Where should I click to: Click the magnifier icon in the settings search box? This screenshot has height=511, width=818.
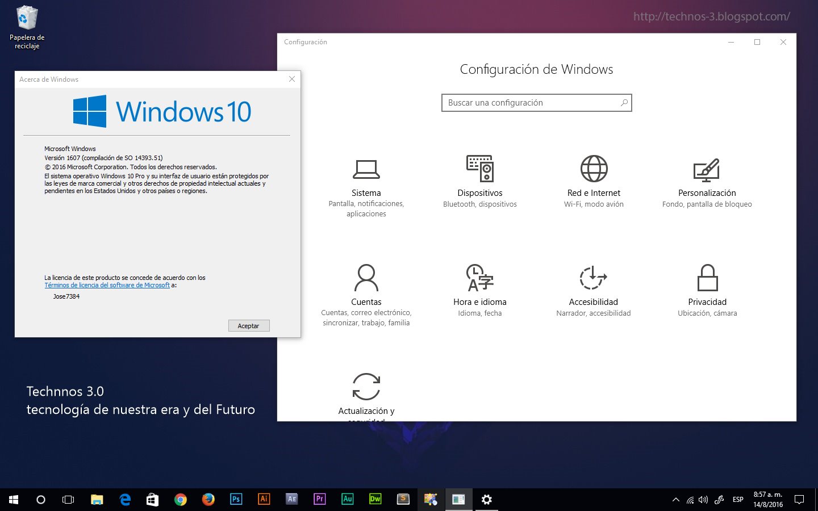click(x=624, y=103)
